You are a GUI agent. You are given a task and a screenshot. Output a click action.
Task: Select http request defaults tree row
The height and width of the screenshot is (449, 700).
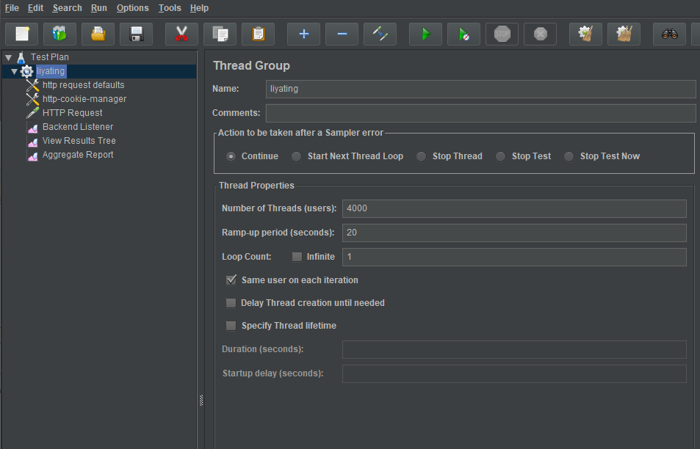tap(84, 84)
